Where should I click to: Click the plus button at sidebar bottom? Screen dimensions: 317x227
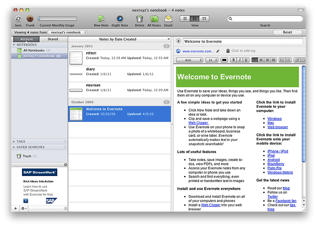(x=15, y=208)
